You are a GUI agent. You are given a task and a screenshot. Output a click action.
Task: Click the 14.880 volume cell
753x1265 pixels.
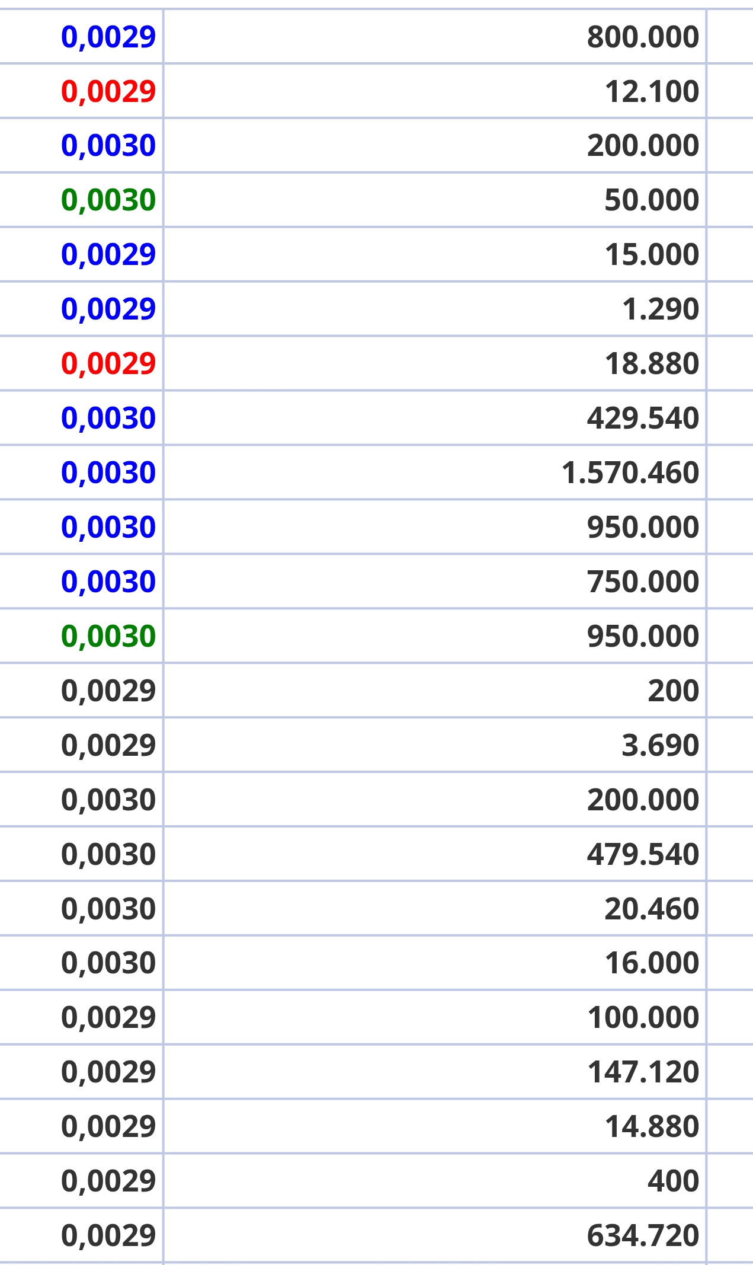coord(435,1126)
